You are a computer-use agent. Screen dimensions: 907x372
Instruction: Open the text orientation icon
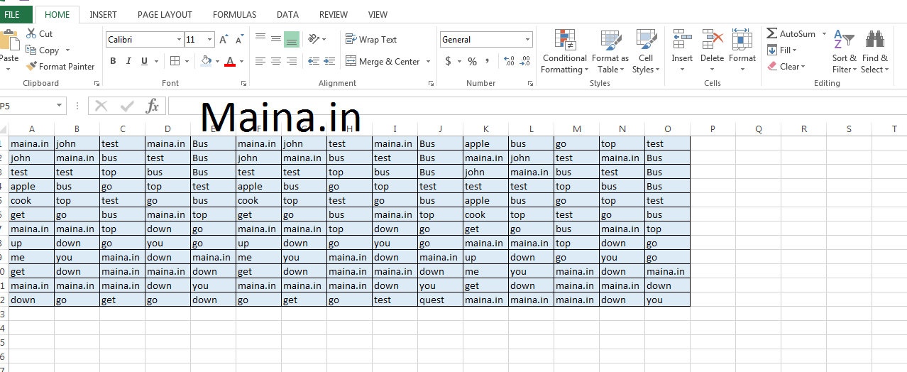coord(314,39)
